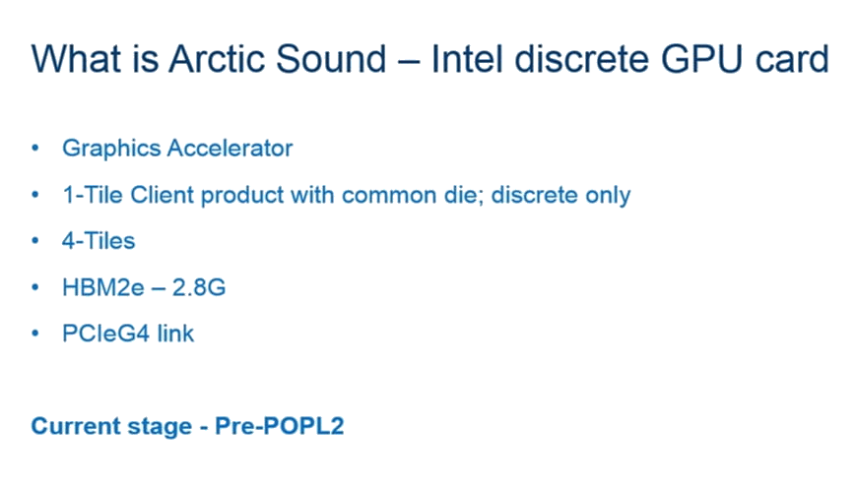Click the slide title about Arctic Sound

[x=428, y=60]
